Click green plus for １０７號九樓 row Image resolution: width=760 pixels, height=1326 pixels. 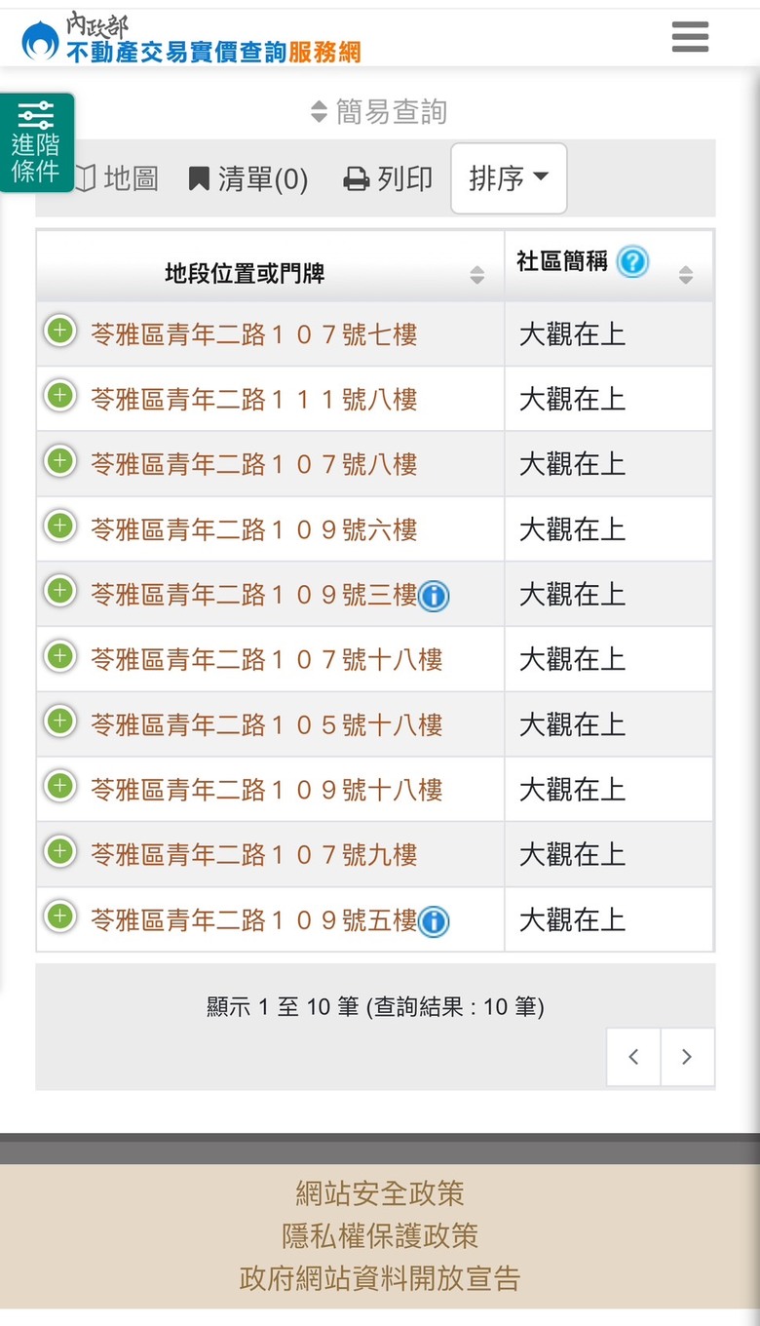[x=59, y=852]
